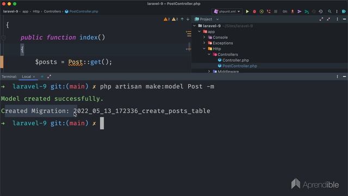Collapse the Controllers folder chevron
This screenshot has width=348, height=196.
209,54
